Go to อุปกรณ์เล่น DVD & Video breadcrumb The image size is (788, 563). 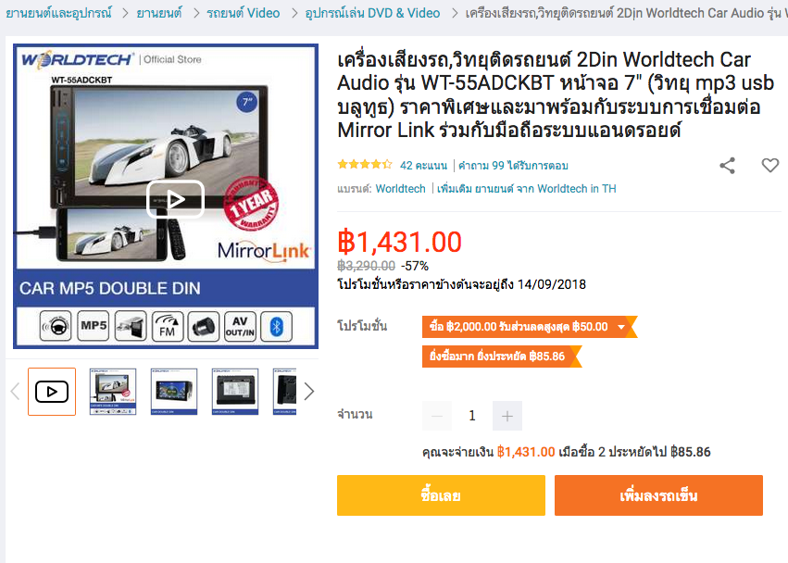372,13
